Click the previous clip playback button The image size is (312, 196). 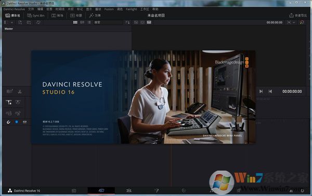pyautogui.click(x=270, y=91)
